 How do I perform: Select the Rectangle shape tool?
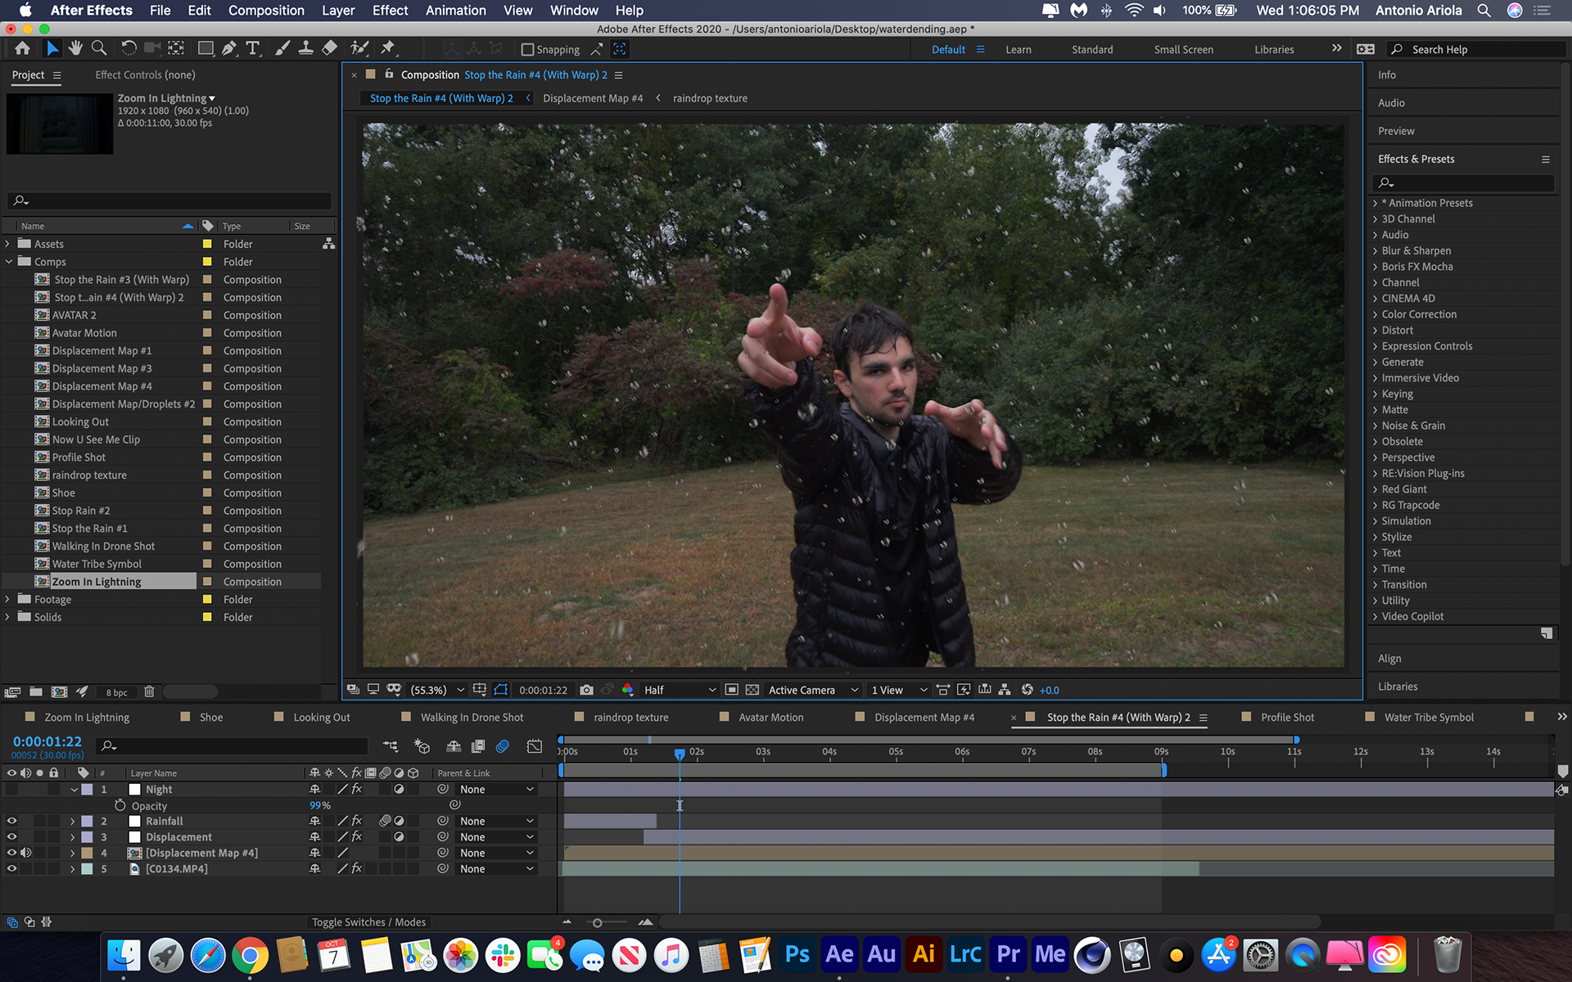[x=206, y=48]
